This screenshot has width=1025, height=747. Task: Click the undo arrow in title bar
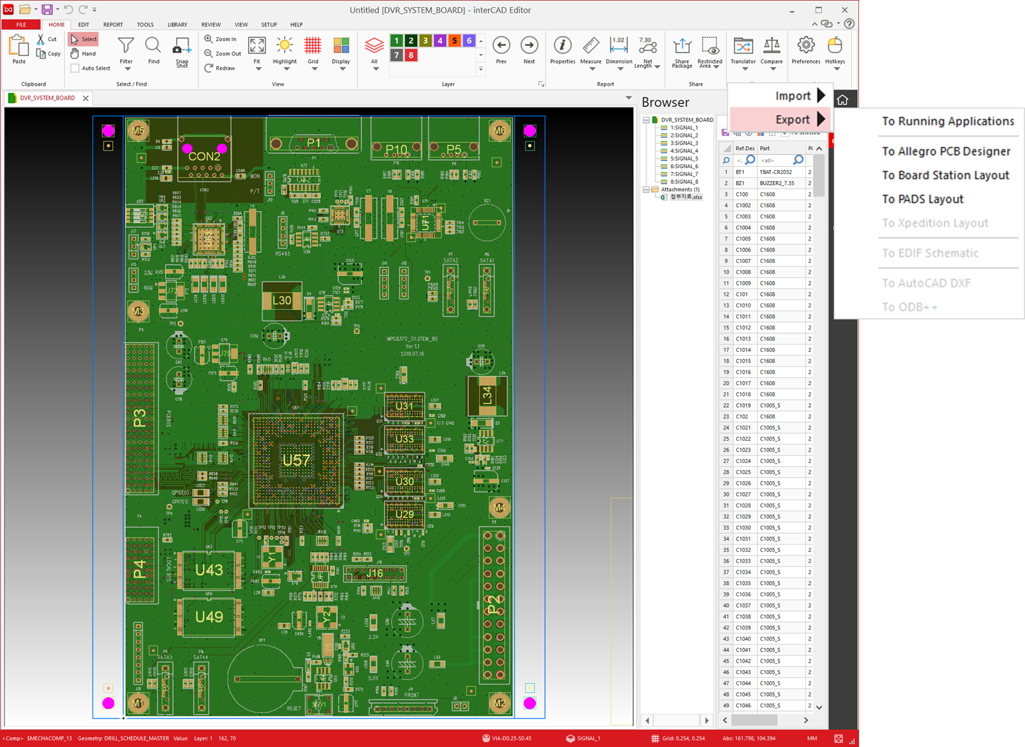68,9
